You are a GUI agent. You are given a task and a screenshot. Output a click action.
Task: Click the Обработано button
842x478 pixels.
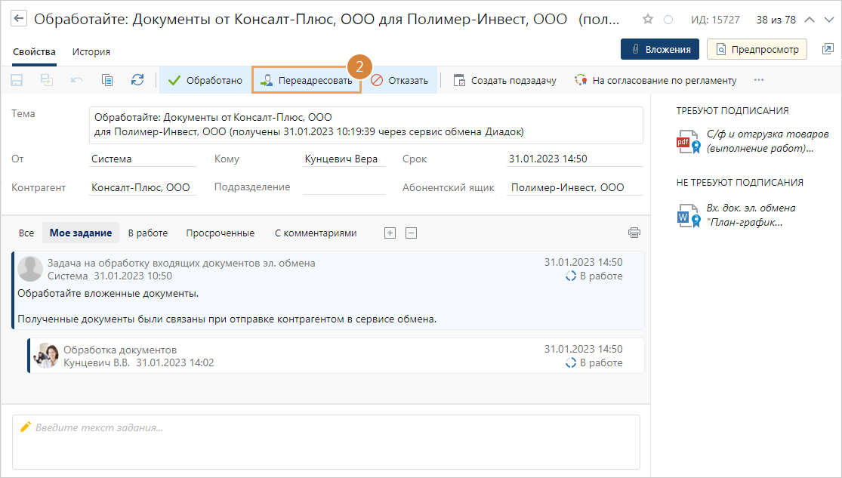pyautogui.click(x=205, y=80)
